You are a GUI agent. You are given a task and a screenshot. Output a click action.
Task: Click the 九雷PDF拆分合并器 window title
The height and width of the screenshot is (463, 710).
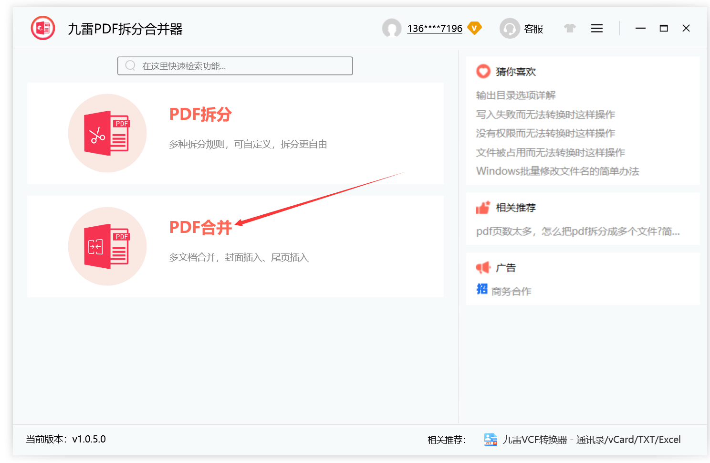(125, 29)
